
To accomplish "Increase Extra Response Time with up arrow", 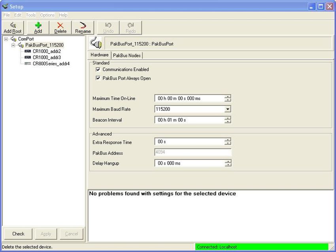I will tap(228, 140).
